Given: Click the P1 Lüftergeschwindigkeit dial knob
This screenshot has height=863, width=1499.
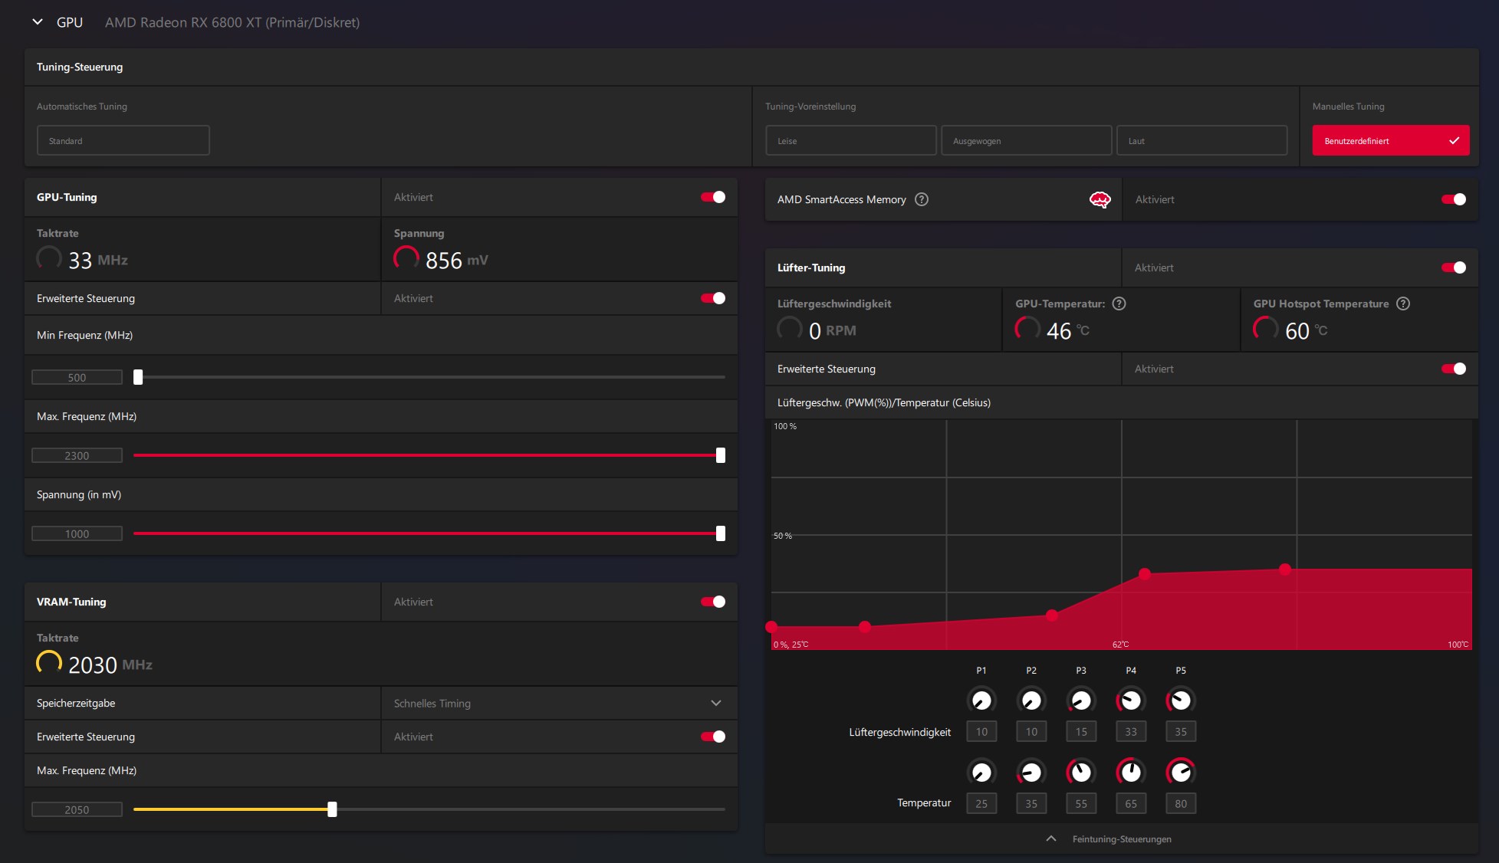Looking at the screenshot, I should [981, 701].
